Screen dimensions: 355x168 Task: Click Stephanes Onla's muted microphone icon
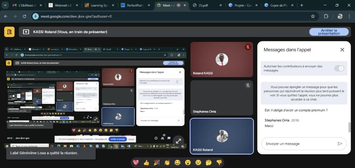pyautogui.click(x=248, y=85)
